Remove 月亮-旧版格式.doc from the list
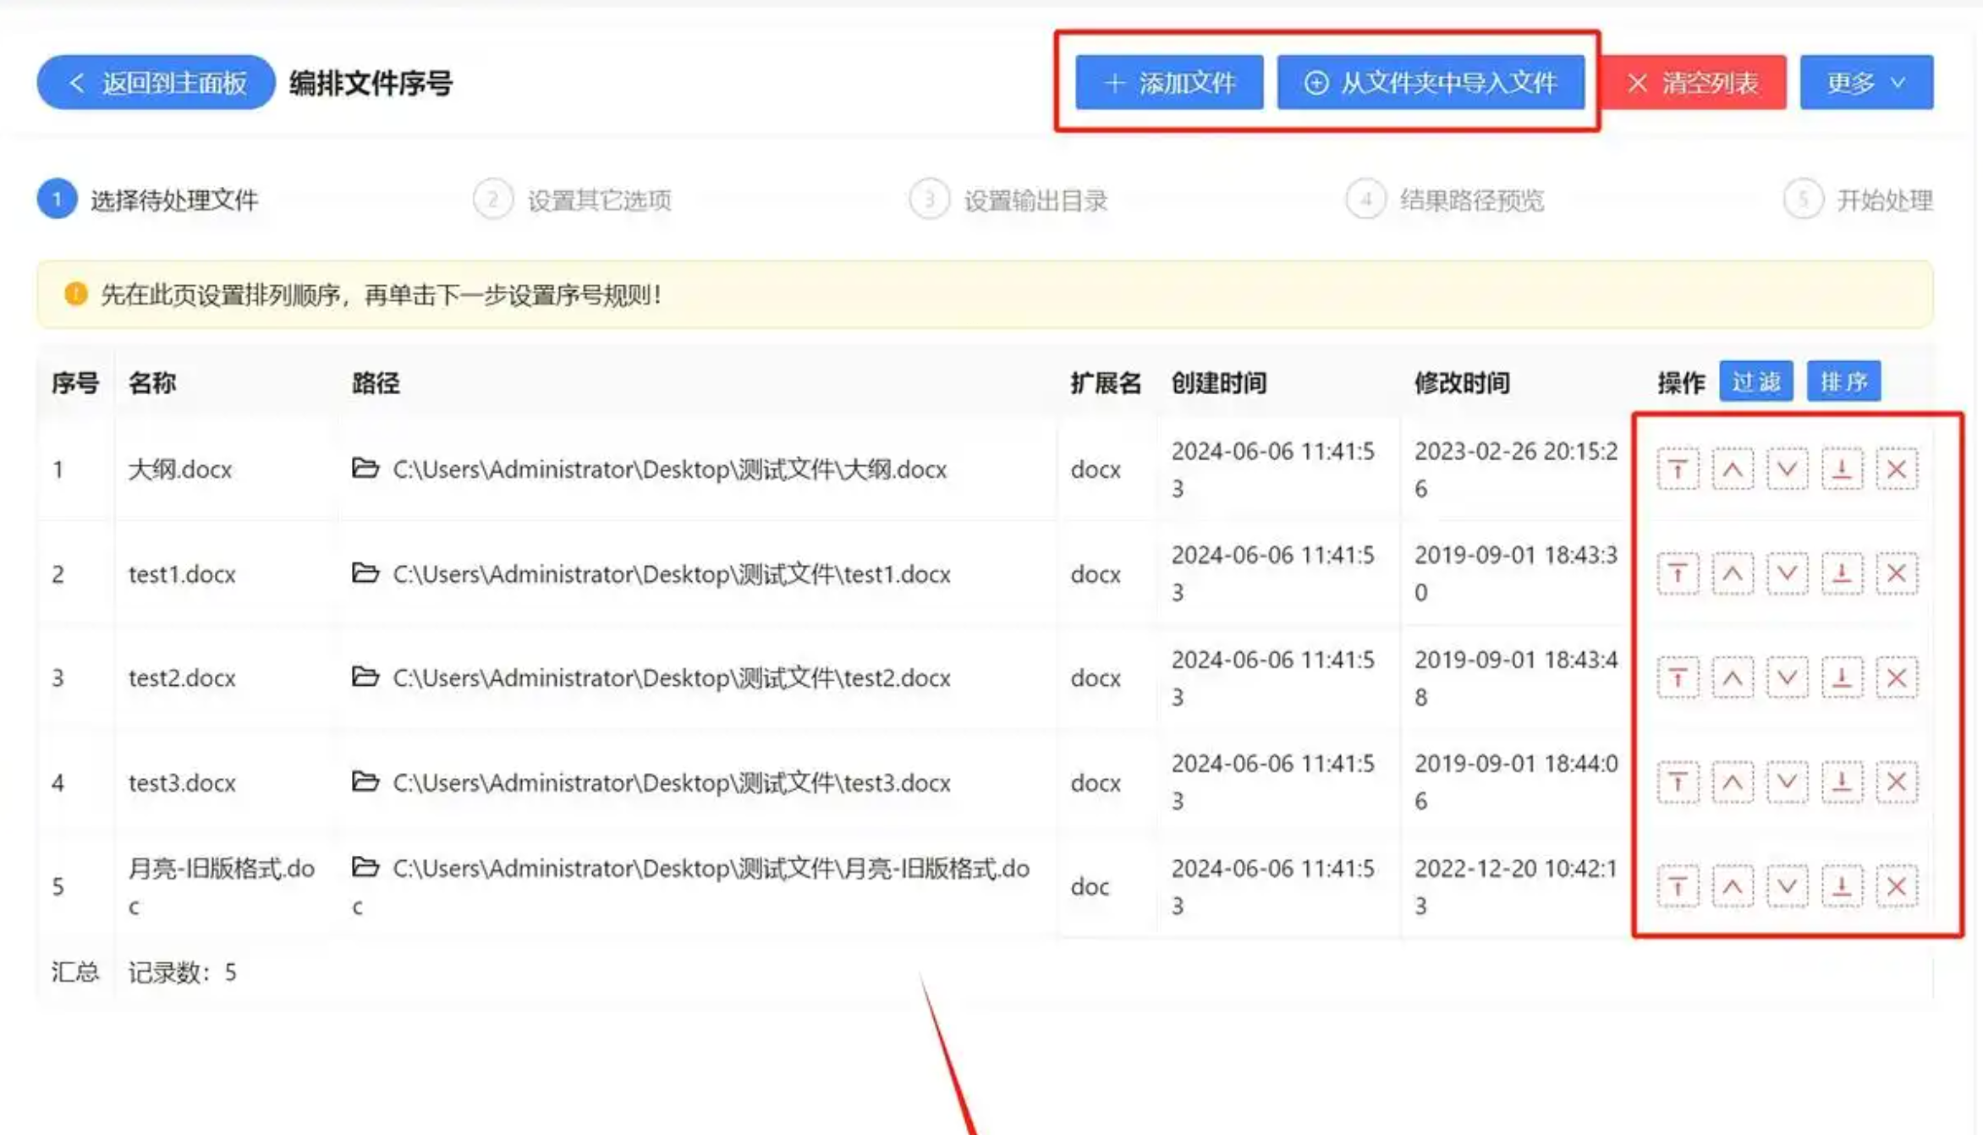Viewport: 1983px width, 1135px height. [1896, 887]
